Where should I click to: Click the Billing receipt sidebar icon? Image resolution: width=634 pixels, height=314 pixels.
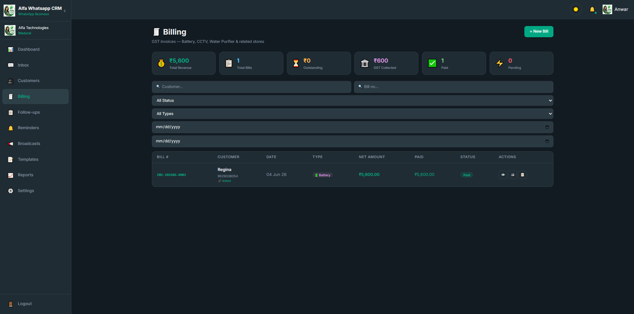[x=11, y=97]
